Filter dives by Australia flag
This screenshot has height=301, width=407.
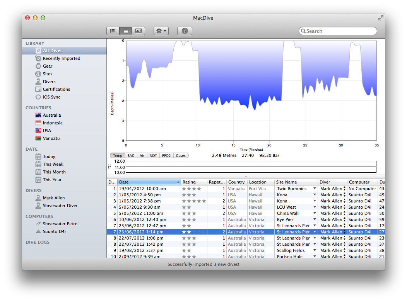(38, 115)
